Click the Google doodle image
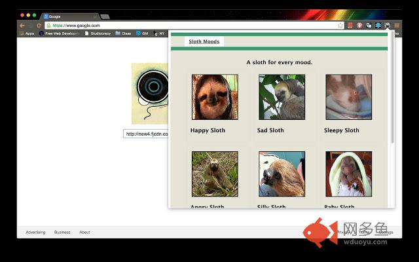 click(150, 94)
